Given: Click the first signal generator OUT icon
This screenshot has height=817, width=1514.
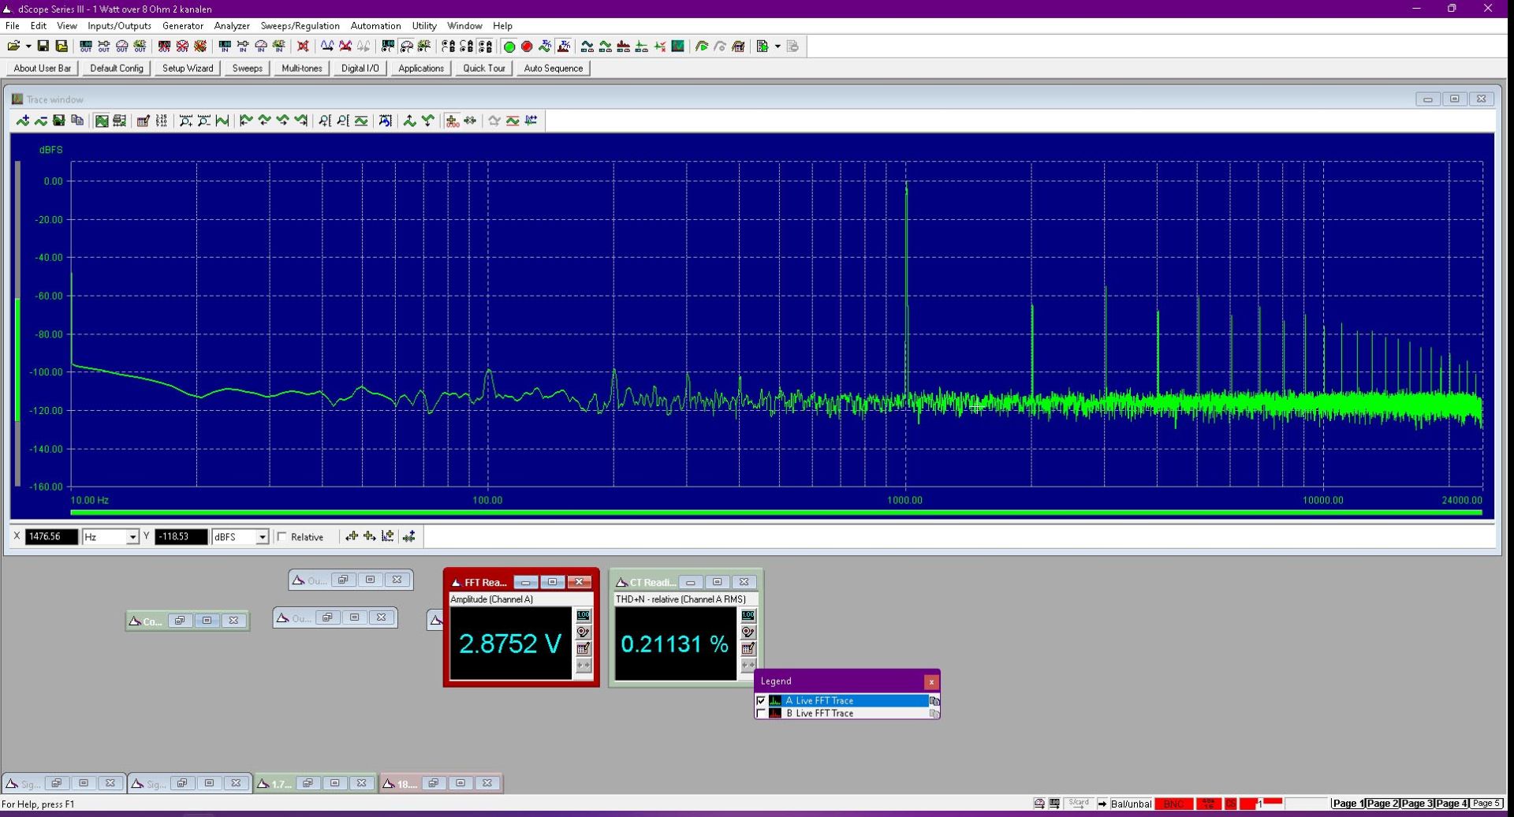Looking at the screenshot, I should 86,47.
